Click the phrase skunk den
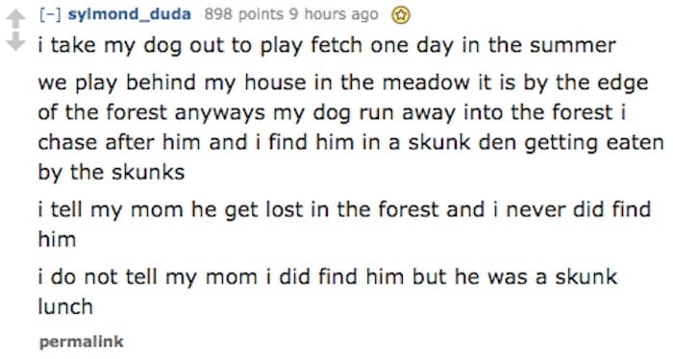Viewport: 673px width, 359px height. coord(461,142)
